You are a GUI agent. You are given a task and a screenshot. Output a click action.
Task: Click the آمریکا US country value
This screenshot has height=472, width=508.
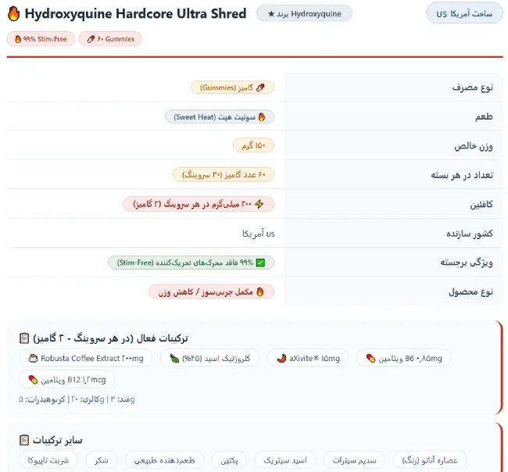coord(258,234)
